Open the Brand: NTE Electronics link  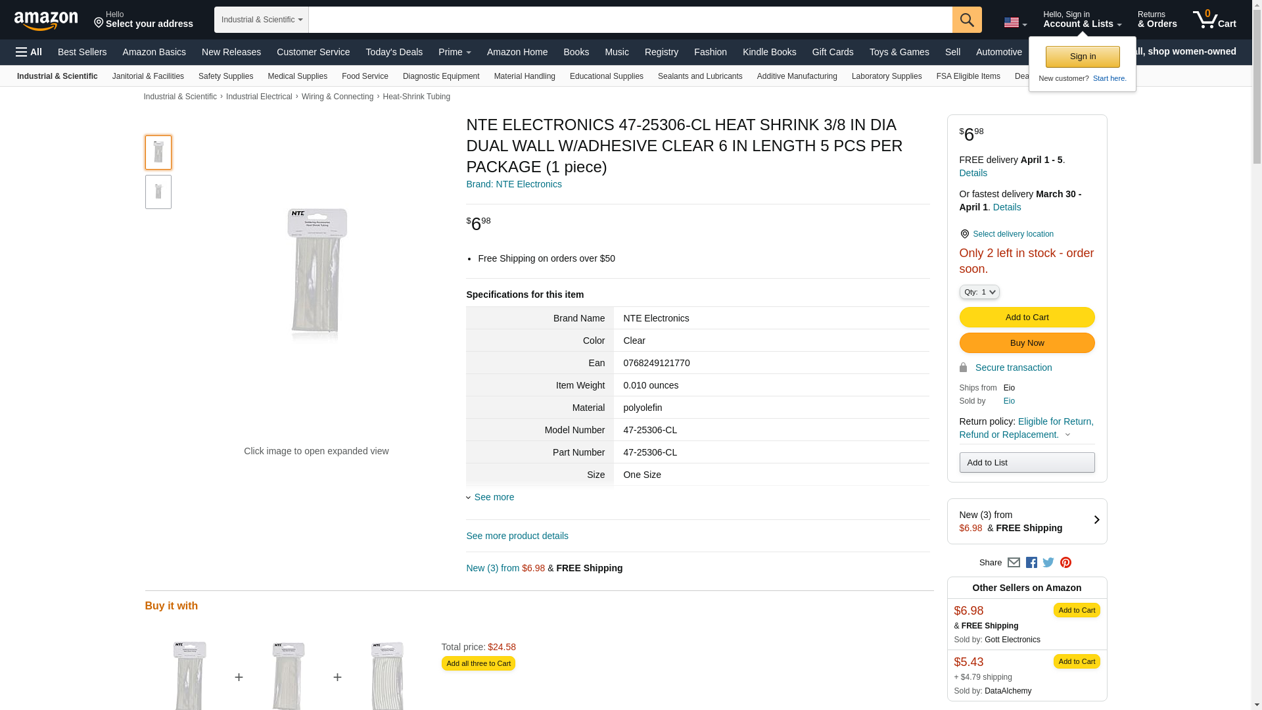pyautogui.click(x=514, y=184)
